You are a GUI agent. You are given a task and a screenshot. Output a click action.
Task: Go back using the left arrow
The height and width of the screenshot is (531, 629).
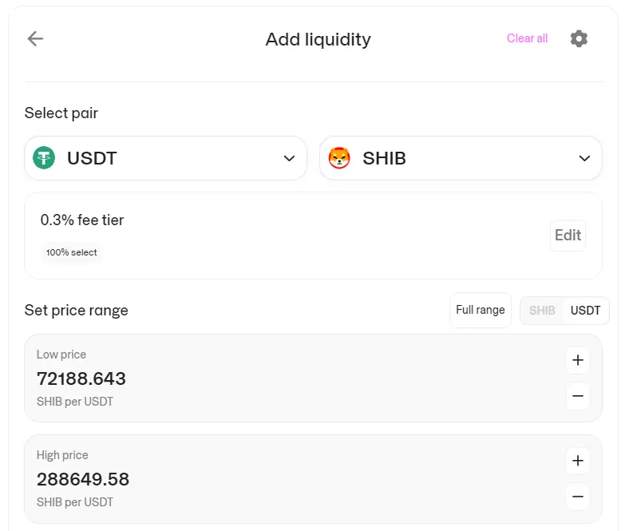pyautogui.click(x=35, y=39)
